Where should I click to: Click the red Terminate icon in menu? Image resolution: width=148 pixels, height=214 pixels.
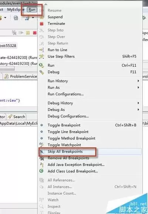click(41, 24)
